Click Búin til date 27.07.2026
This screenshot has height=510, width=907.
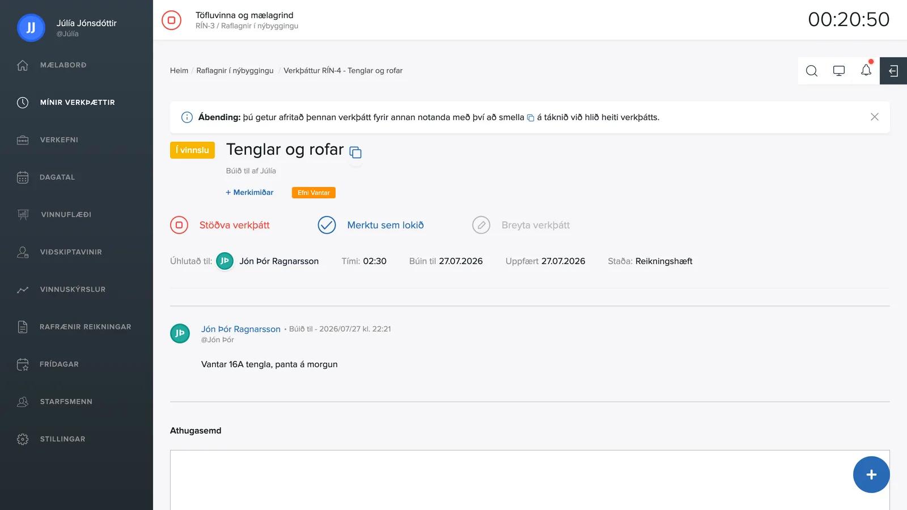(x=461, y=261)
